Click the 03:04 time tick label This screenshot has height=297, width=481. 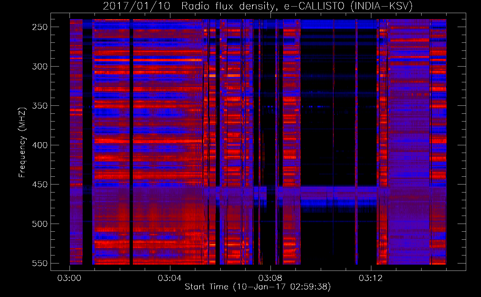[x=170, y=278]
